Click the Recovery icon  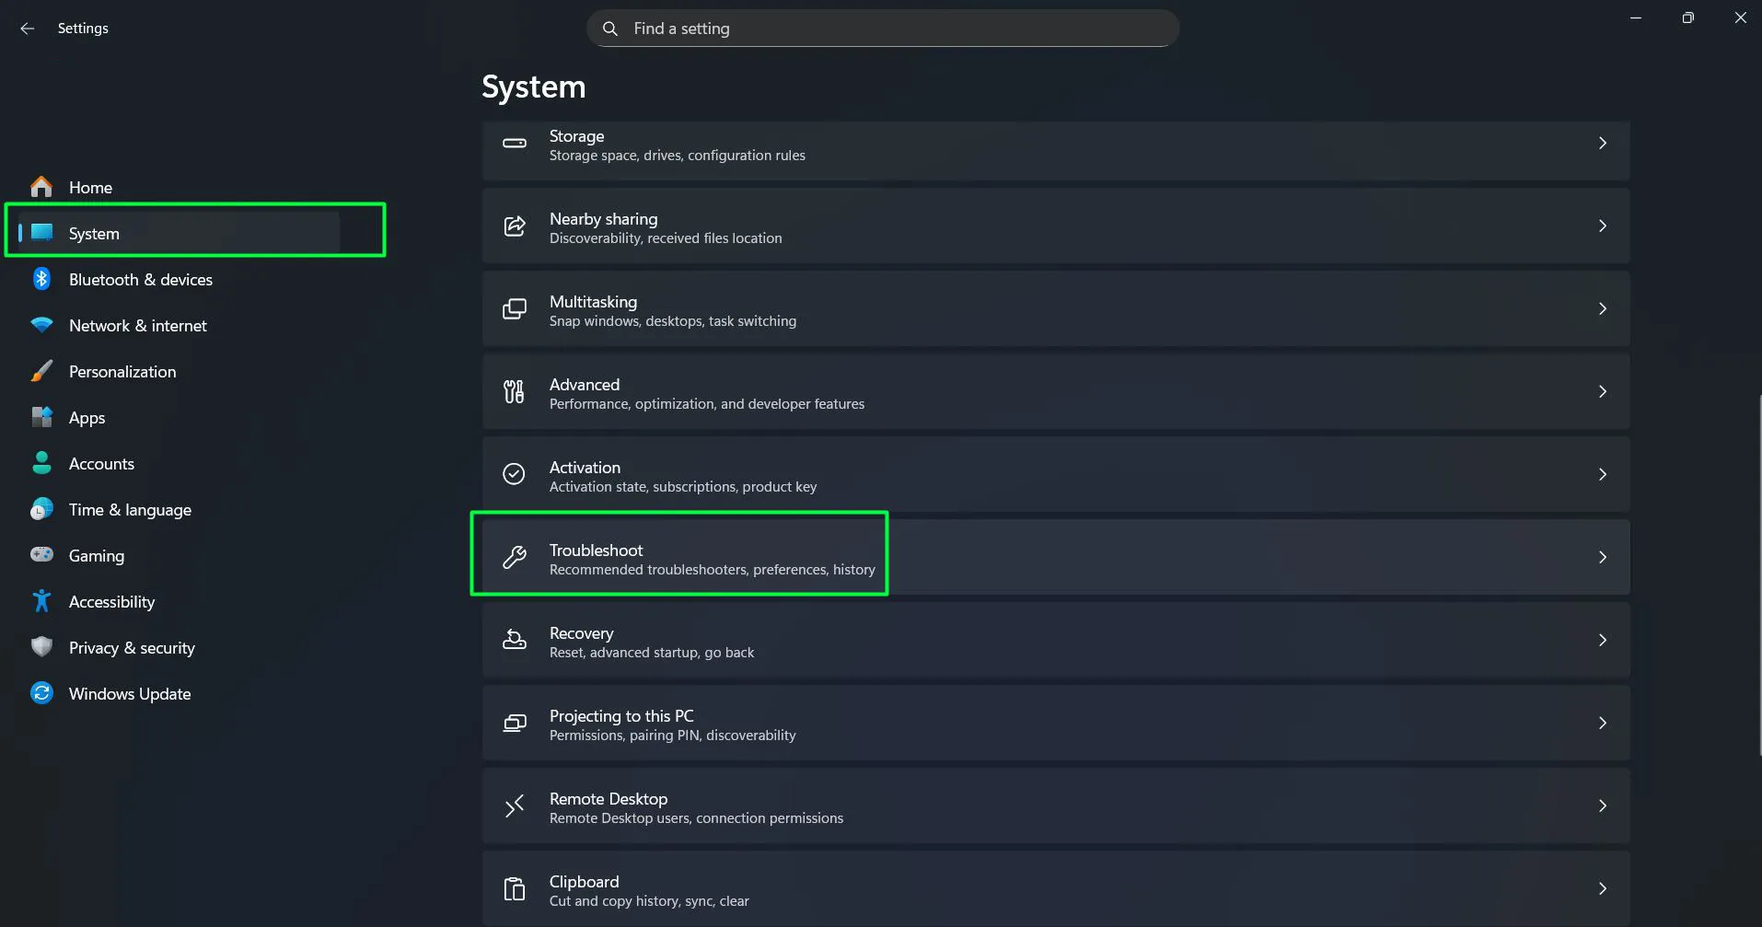pos(514,639)
